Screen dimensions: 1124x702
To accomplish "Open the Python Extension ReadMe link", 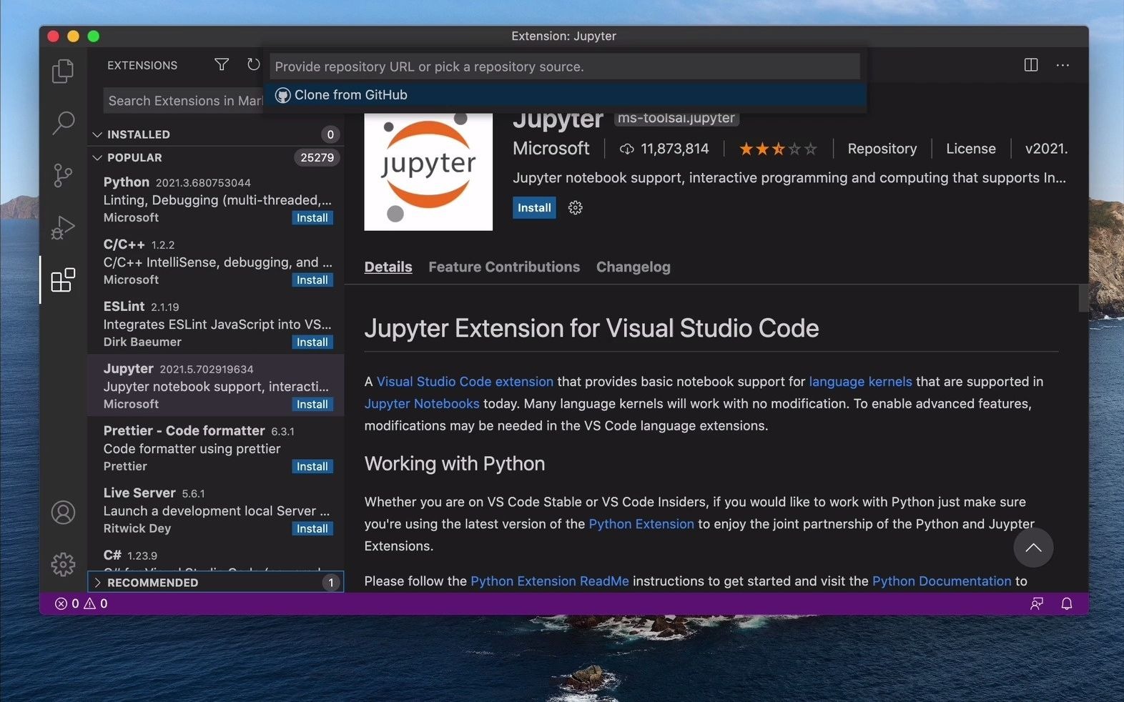I will click(550, 581).
